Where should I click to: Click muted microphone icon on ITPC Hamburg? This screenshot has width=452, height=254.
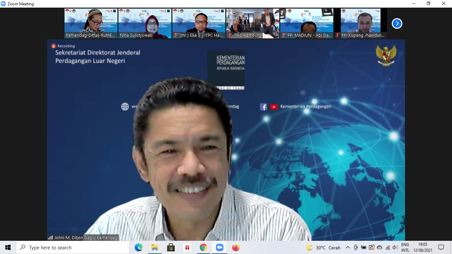click(x=230, y=35)
